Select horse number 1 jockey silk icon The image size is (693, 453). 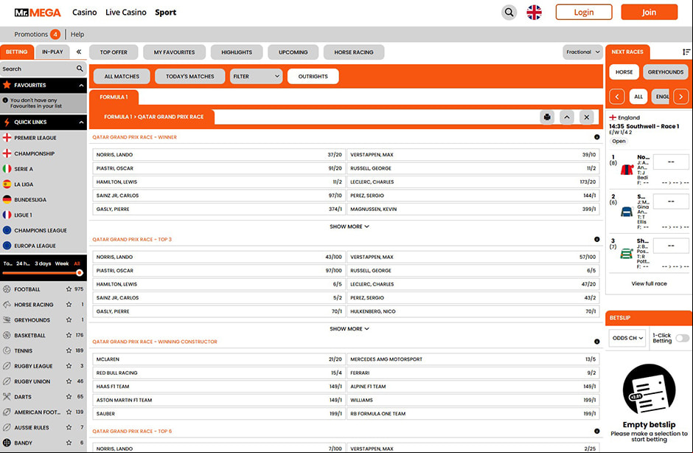[x=627, y=170]
